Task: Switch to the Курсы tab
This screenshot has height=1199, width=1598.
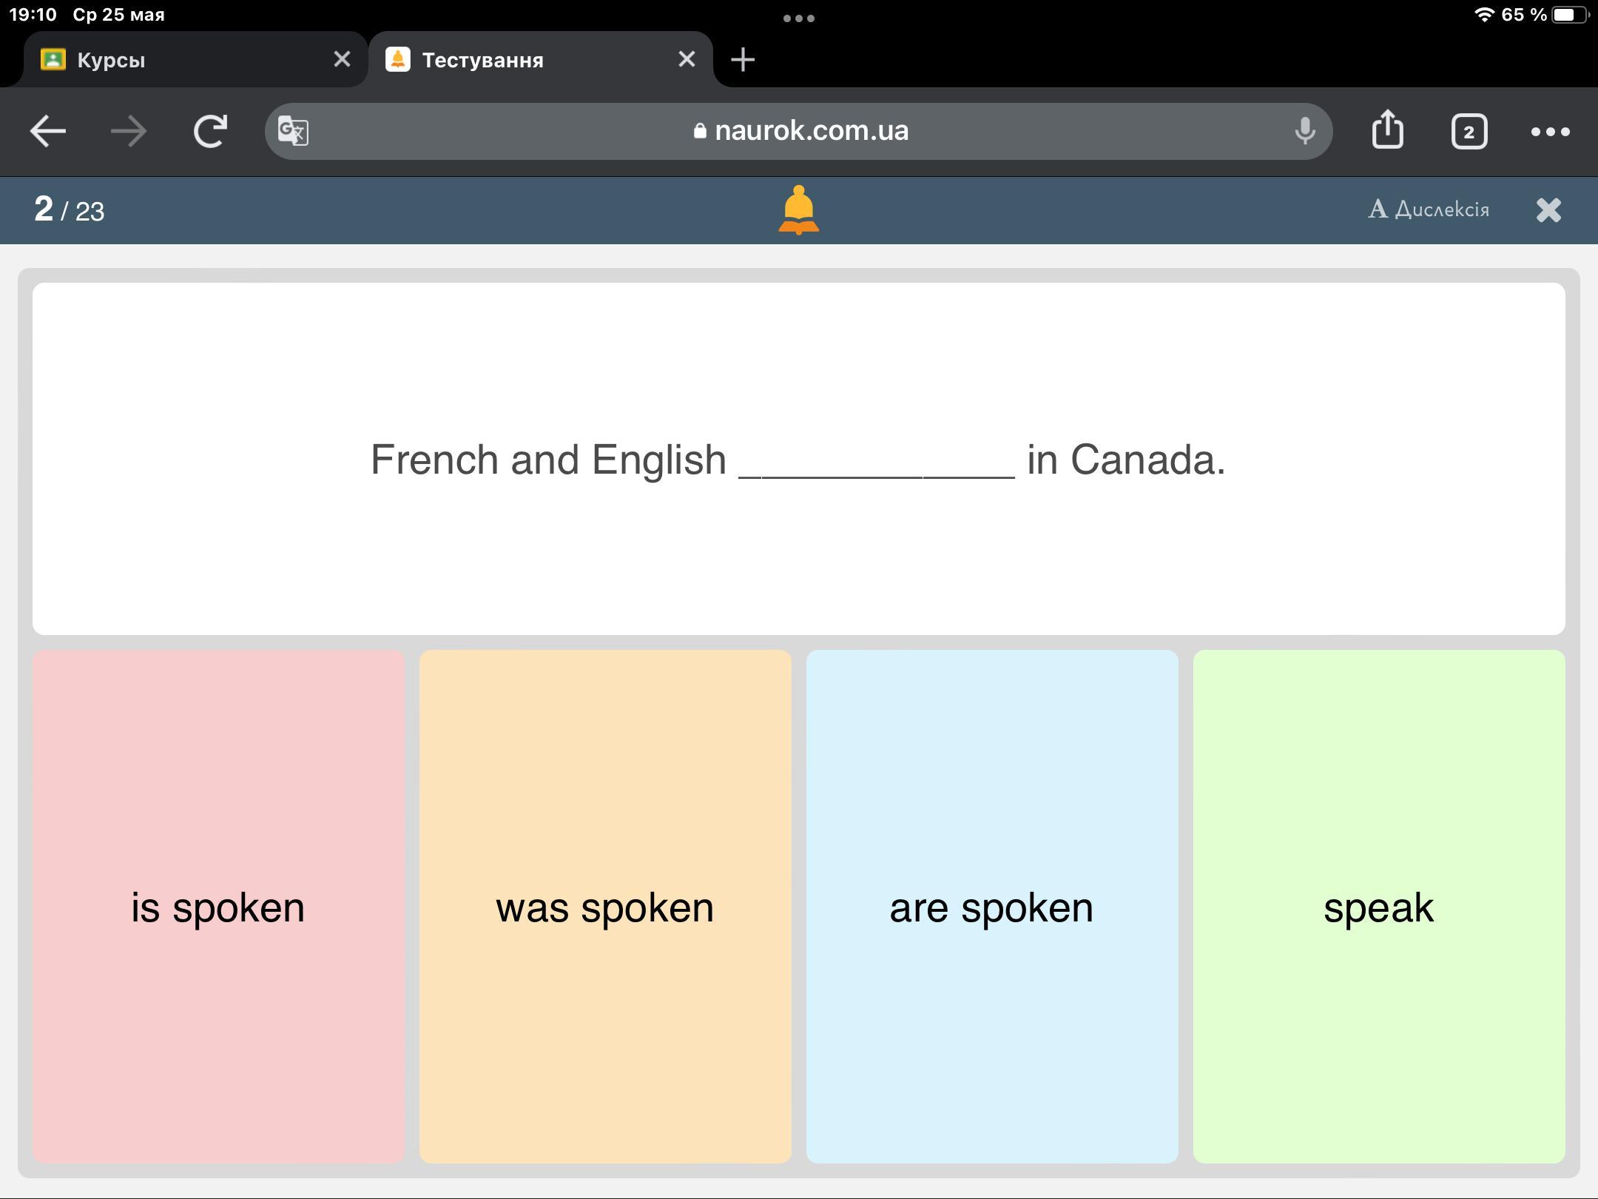Action: pos(178,60)
